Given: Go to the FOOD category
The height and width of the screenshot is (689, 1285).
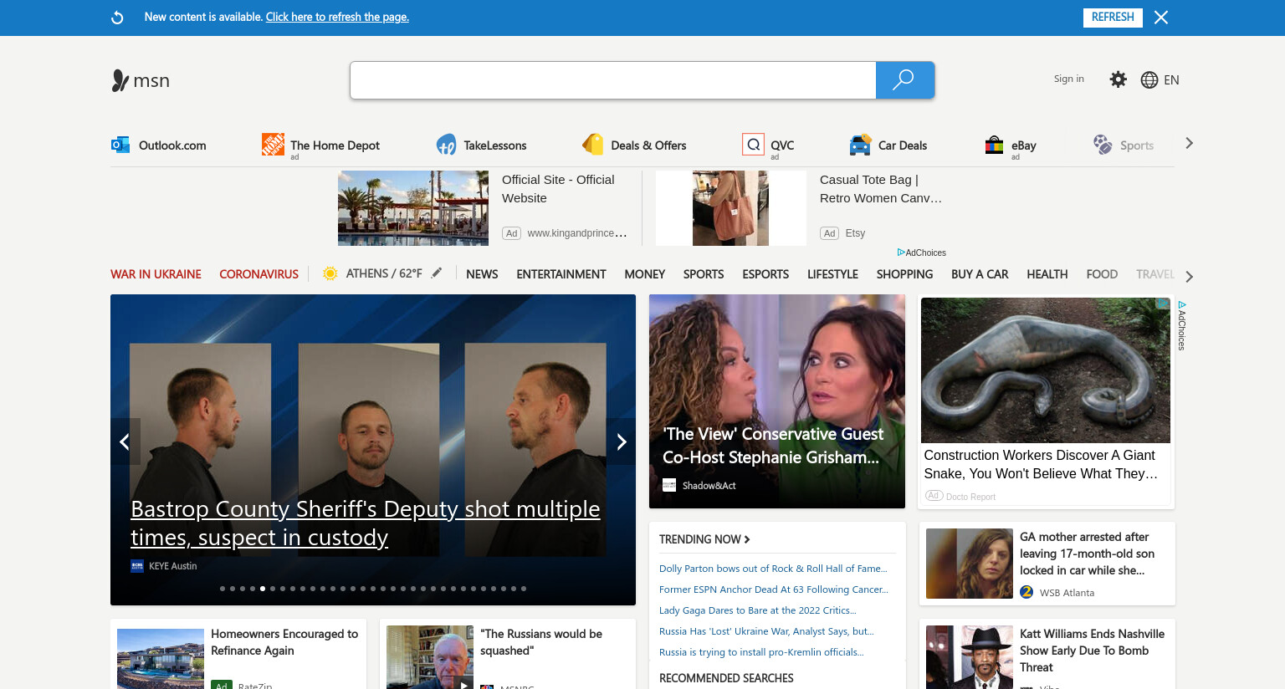Looking at the screenshot, I should pyautogui.click(x=1102, y=274).
